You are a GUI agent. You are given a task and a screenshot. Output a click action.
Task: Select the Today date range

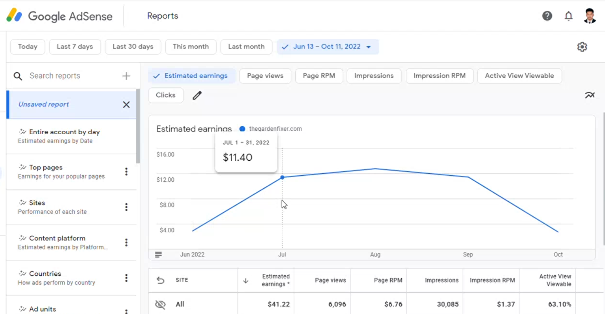pos(28,47)
